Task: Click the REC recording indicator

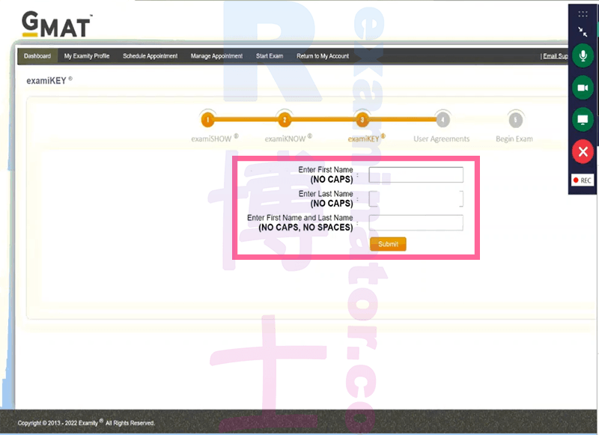Action: [583, 180]
